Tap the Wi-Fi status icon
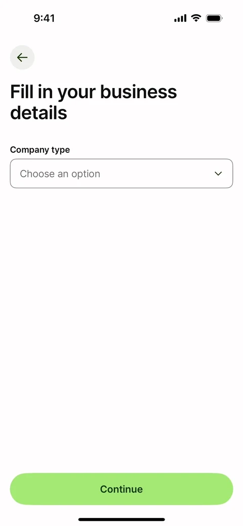The width and height of the screenshot is (243, 526). click(196, 18)
